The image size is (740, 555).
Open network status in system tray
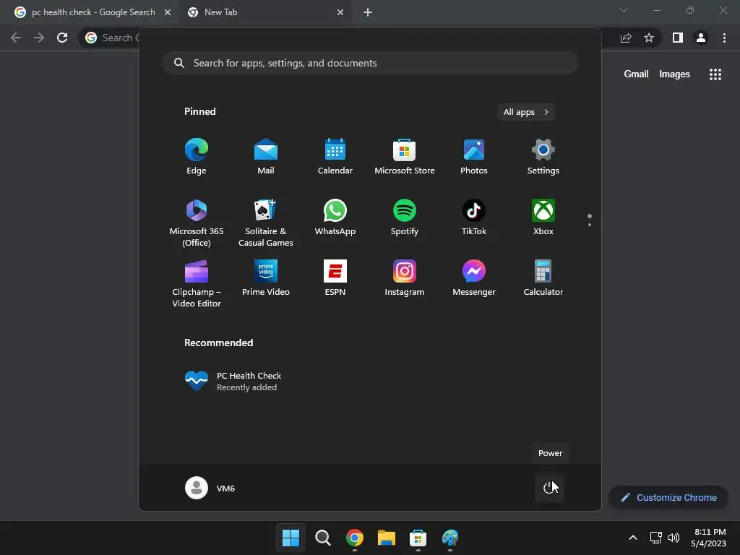tap(655, 538)
